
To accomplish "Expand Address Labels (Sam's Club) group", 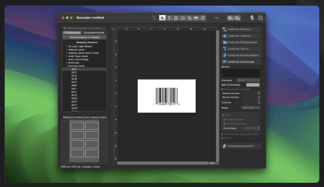I will pyautogui.click(x=67, y=53).
